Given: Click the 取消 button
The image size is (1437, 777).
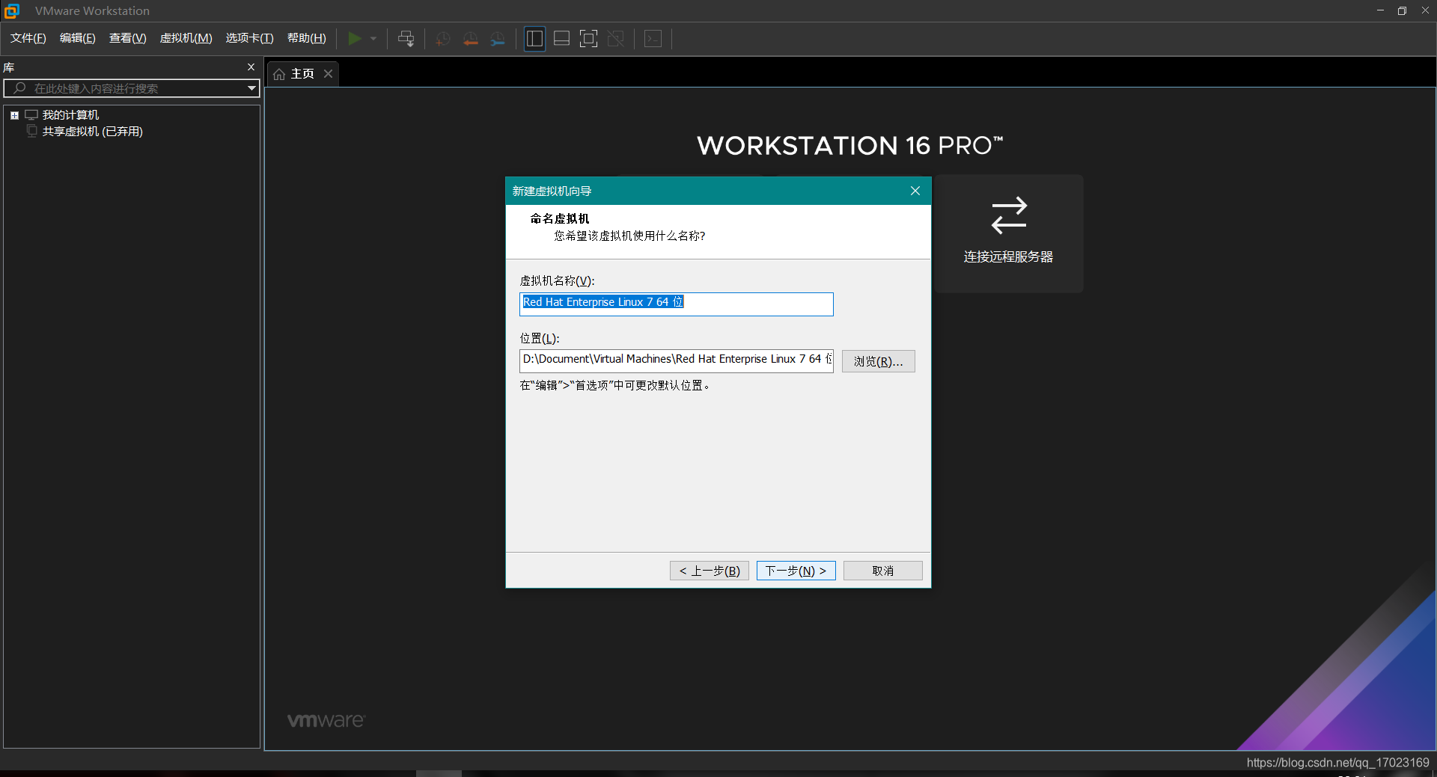Looking at the screenshot, I should point(882,571).
